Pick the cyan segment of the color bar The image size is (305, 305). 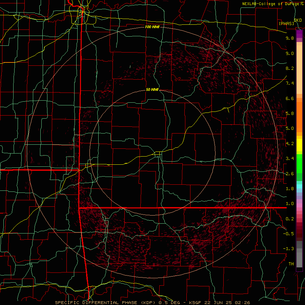click(x=299, y=186)
